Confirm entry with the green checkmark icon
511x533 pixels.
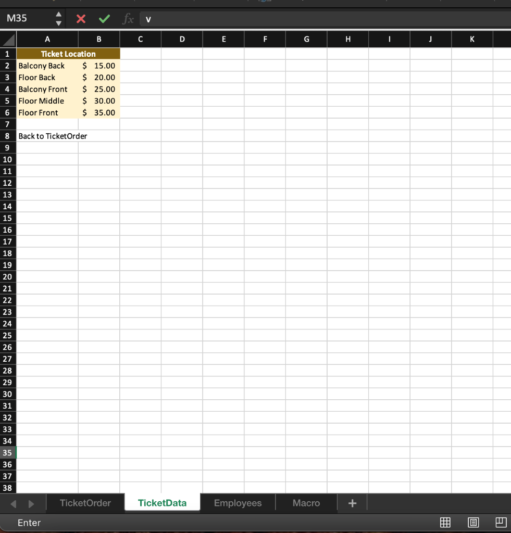tap(104, 18)
